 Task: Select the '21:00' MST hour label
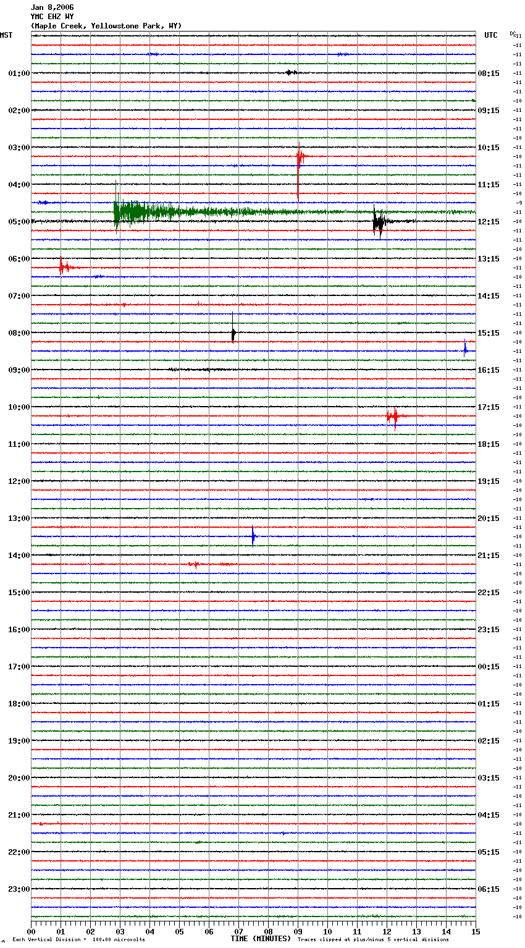coord(19,815)
